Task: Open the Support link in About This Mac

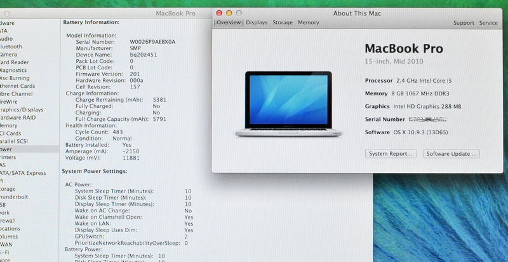Action: coord(464,23)
